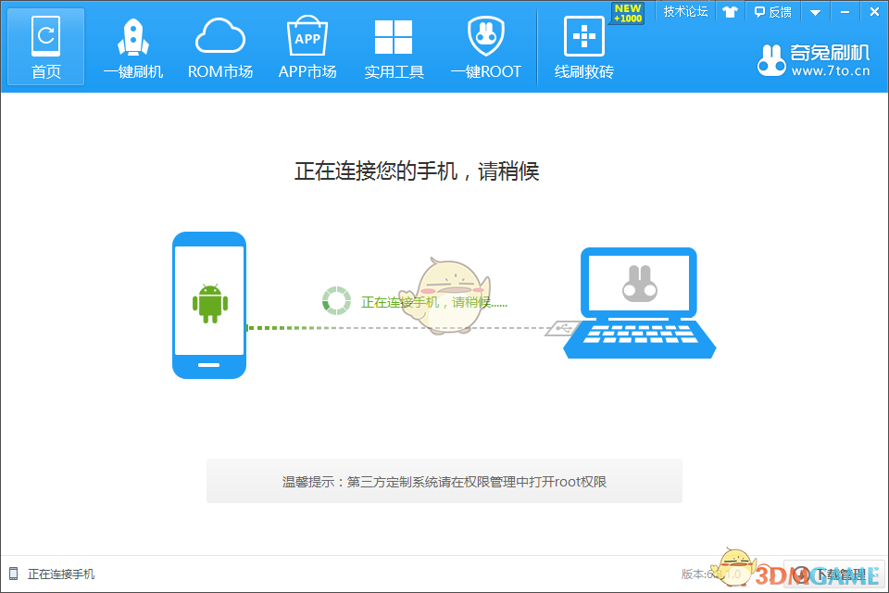Click the rabbit mascot near the status bar

click(x=734, y=566)
